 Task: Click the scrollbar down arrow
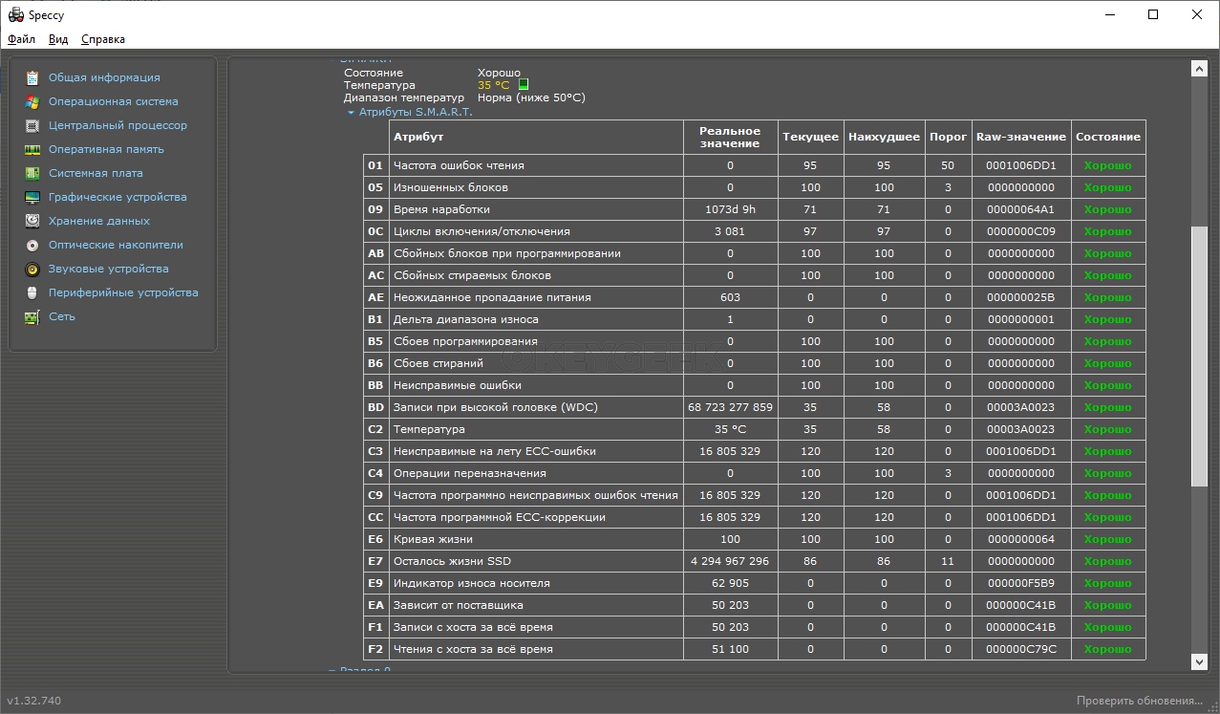click(1199, 660)
